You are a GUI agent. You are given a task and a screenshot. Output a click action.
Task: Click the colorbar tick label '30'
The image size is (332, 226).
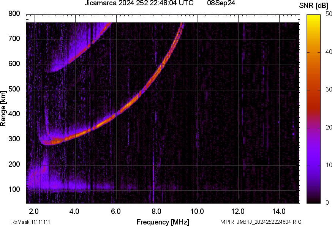pyautogui.click(x=329, y=89)
